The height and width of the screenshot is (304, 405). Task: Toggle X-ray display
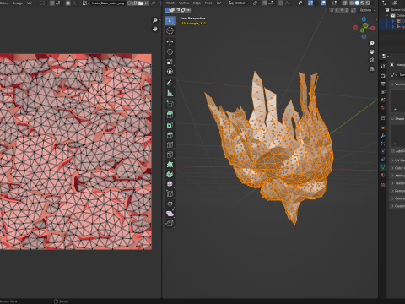coord(345,3)
